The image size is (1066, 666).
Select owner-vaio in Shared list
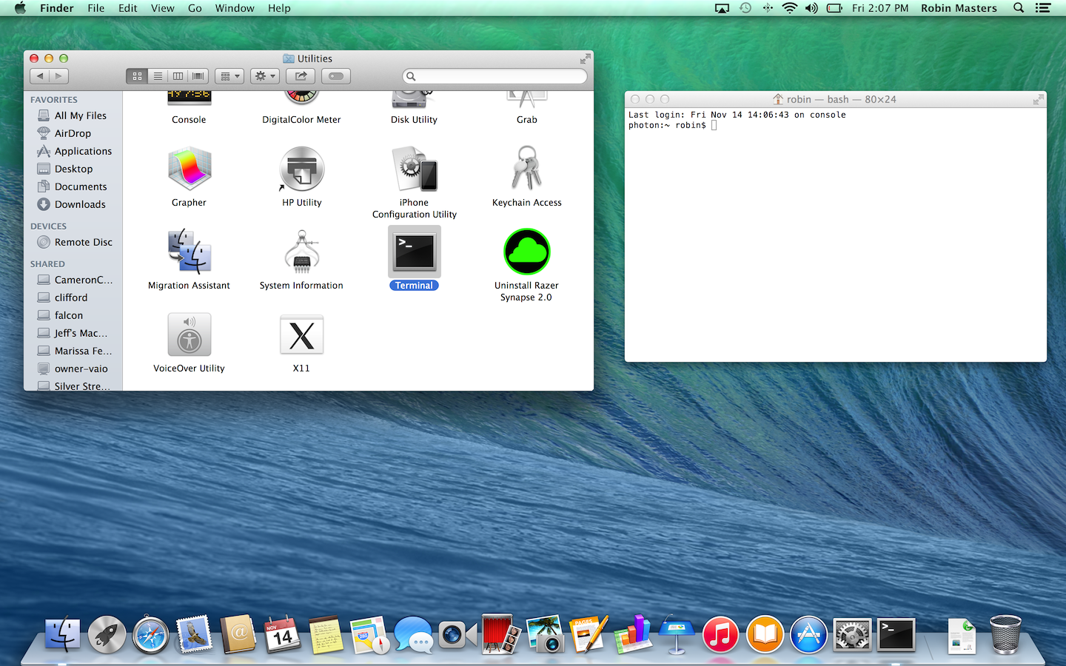74,369
